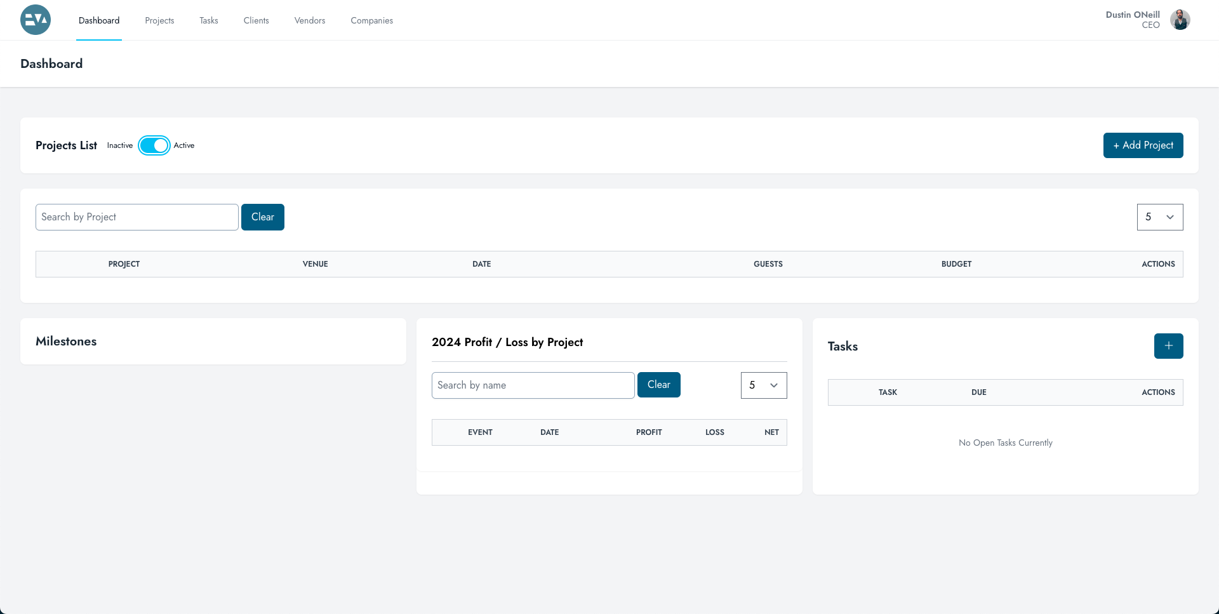Focus the Search by Project input
Viewport: 1219px width, 614px height.
pyautogui.click(x=137, y=217)
